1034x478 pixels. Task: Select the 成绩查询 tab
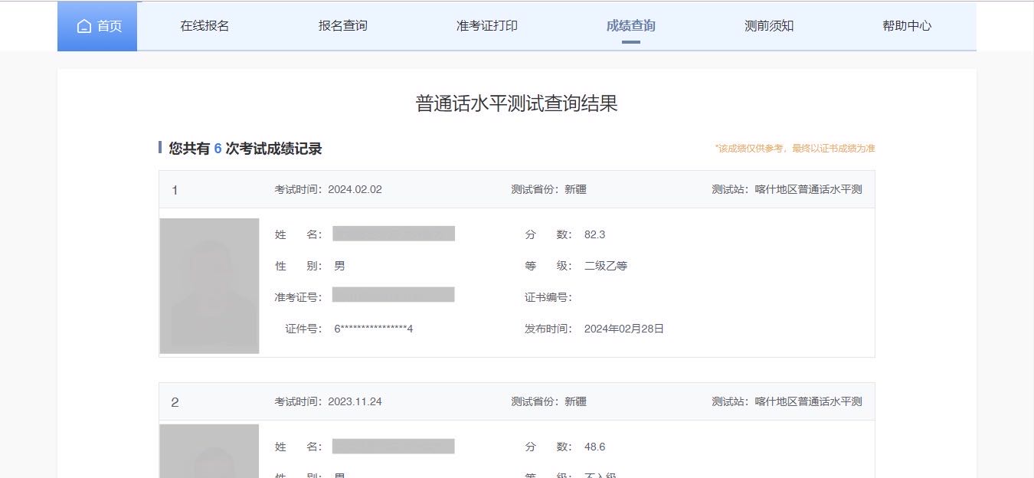point(630,26)
